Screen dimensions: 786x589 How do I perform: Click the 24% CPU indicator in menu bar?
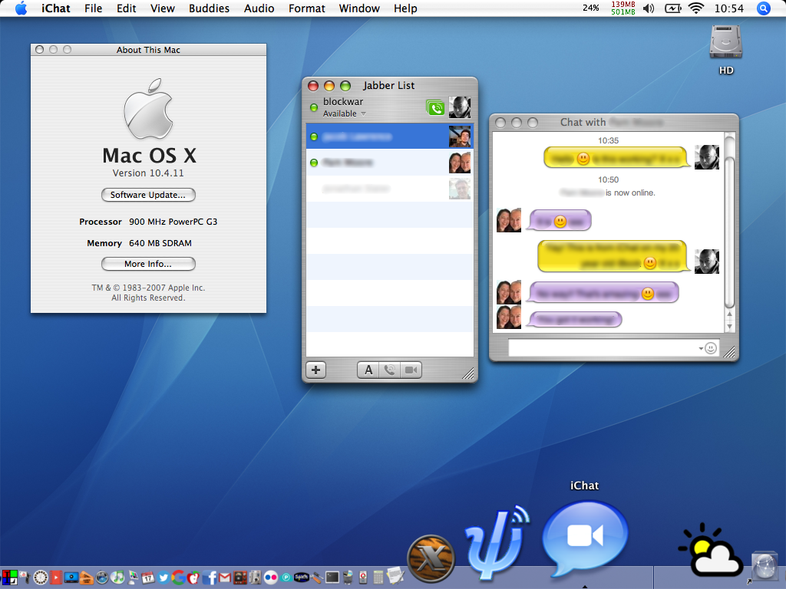tap(591, 8)
